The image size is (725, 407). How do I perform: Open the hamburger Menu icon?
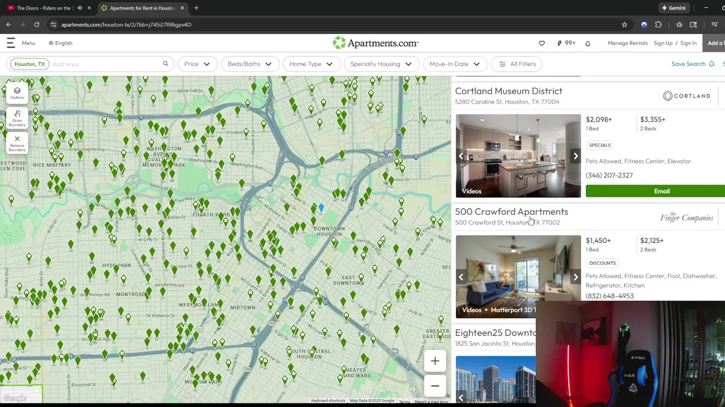pos(11,43)
